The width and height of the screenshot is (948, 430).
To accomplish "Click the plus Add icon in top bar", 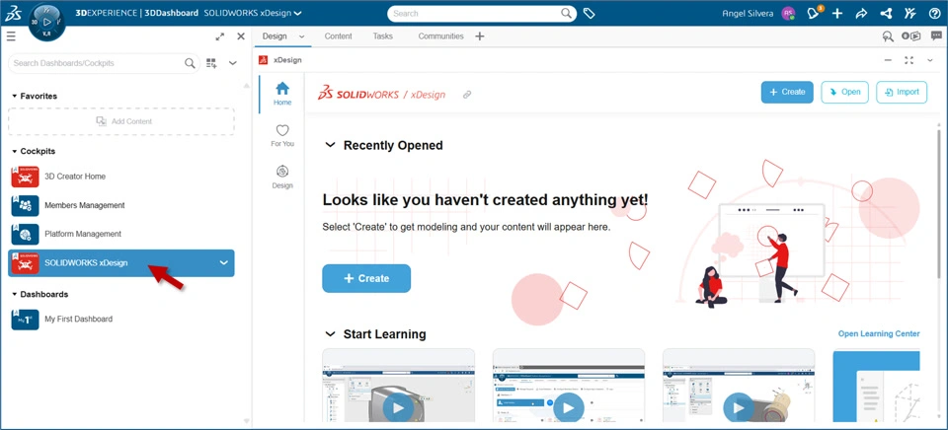I will click(x=837, y=13).
